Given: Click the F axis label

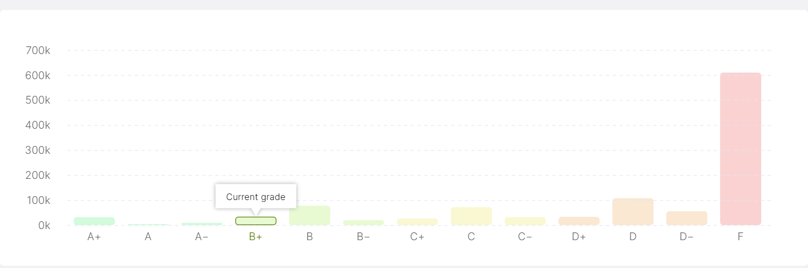Looking at the screenshot, I should point(741,237).
